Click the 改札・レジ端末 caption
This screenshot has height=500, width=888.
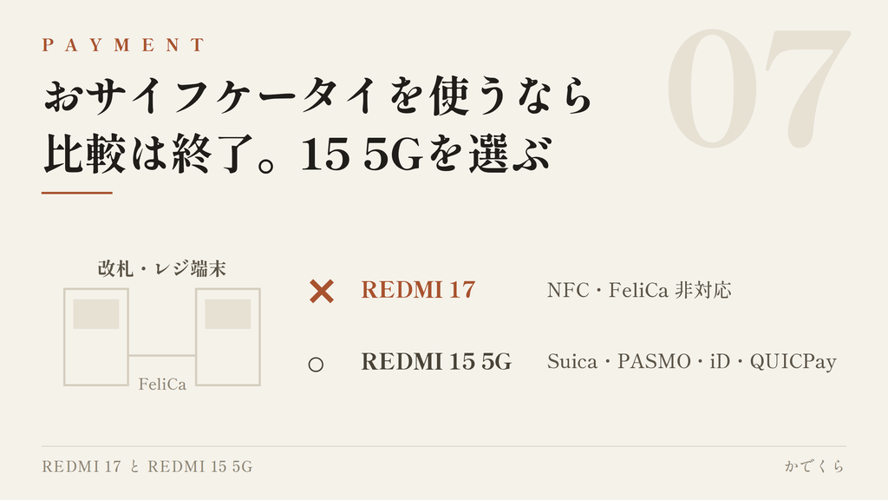point(162,268)
